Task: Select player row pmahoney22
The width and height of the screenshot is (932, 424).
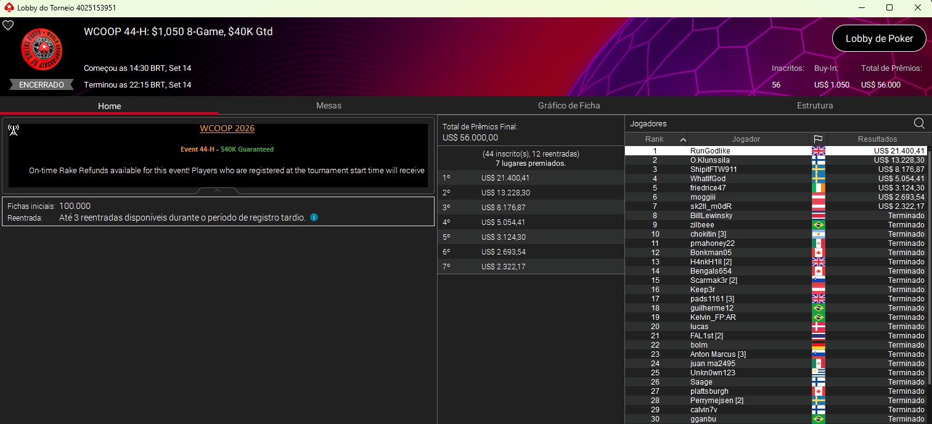Action: click(x=776, y=243)
